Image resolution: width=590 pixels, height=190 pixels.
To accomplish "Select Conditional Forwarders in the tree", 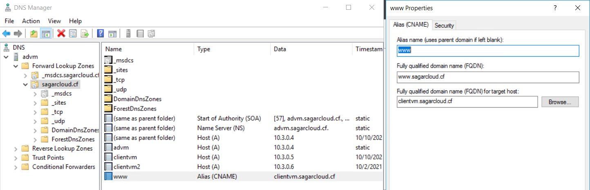I will (x=64, y=167).
